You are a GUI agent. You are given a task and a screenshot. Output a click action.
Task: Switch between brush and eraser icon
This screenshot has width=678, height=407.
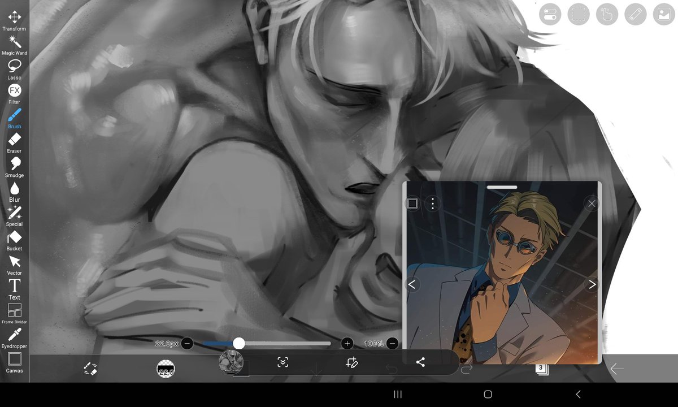pyautogui.click(x=90, y=369)
